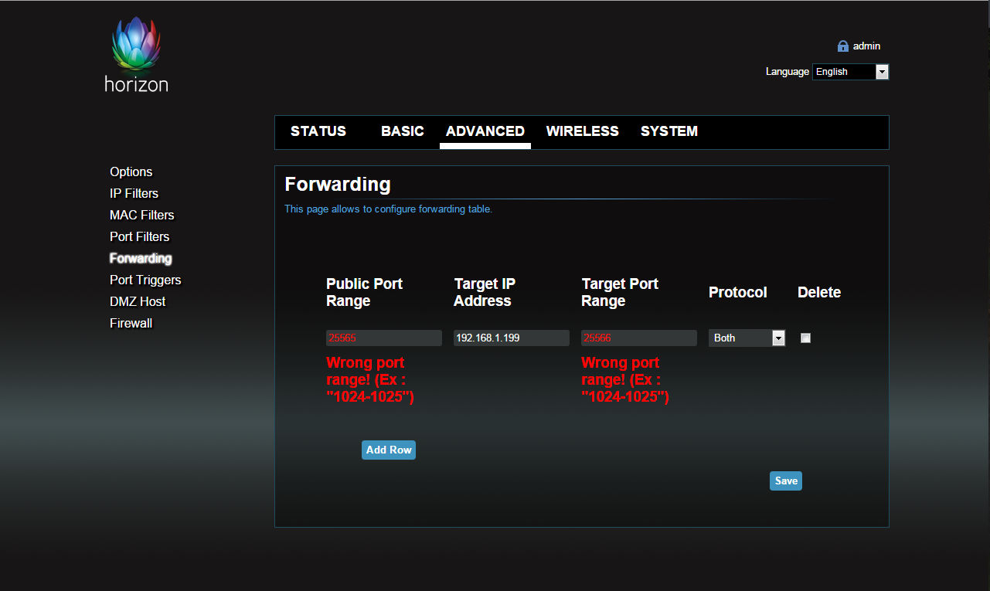Tick the Delete checkbox for the row
The image size is (990, 591).
[x=805, y=338]
